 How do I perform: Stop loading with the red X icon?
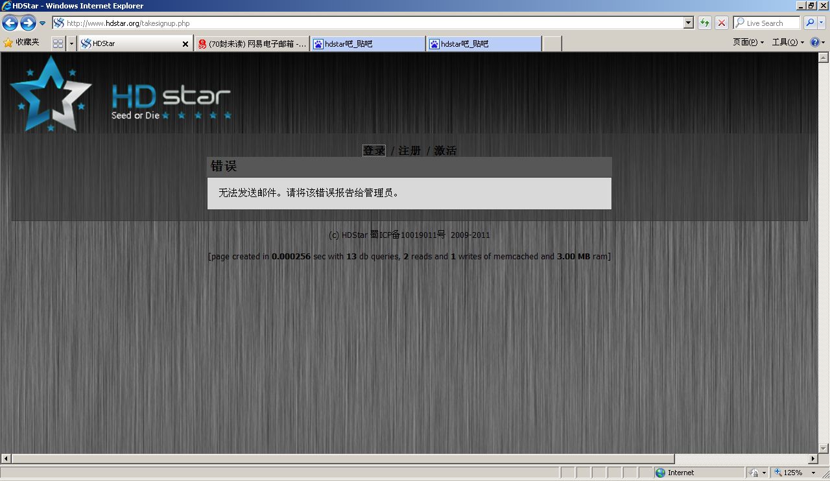(722, 23)
